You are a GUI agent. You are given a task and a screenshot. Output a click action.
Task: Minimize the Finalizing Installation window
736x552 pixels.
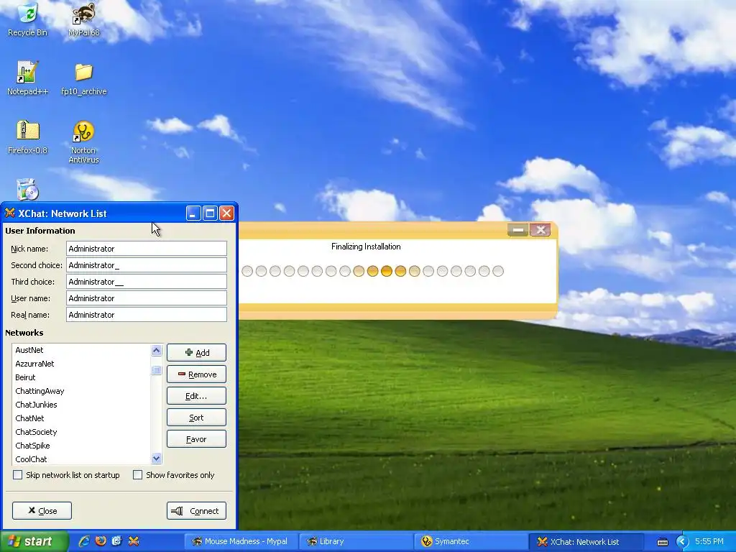(x=517, y=229)
